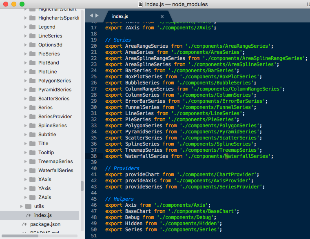Expand the PieSeries folder
This screenshot has height=239, width=310.
25,54
